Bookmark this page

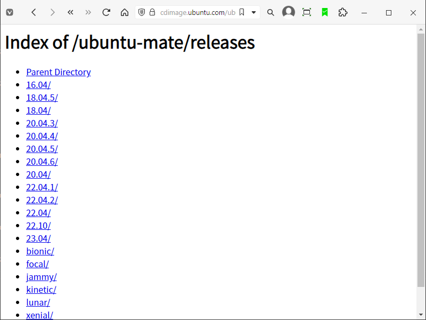point(242,12)
